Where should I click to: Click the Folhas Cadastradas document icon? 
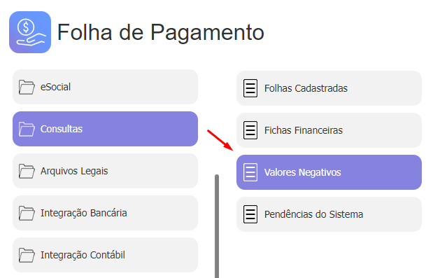pos(250,88)
